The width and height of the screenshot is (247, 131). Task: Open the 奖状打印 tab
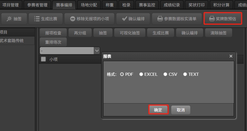tap(196, 5)
